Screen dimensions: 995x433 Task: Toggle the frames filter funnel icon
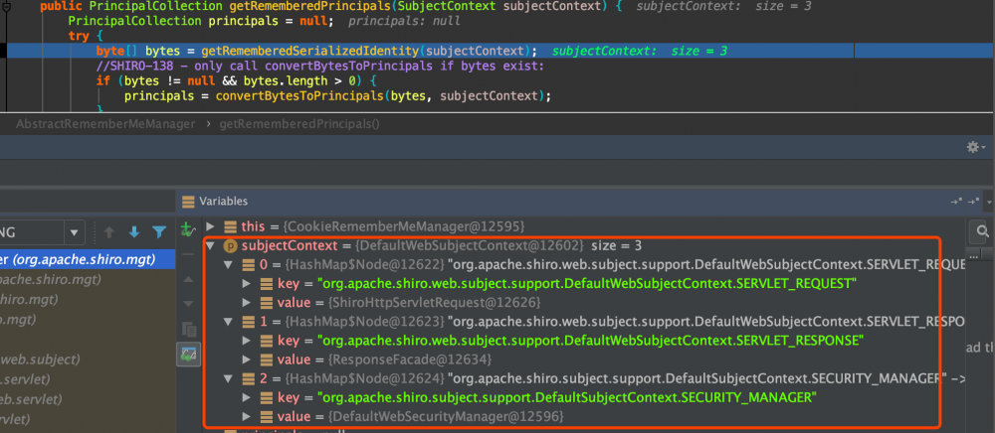tap(159, 232)
